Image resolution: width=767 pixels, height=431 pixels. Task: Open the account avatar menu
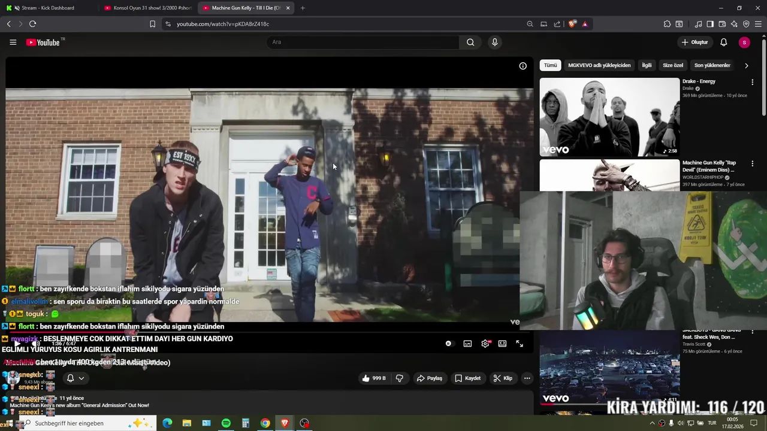[x=744, y=42]
